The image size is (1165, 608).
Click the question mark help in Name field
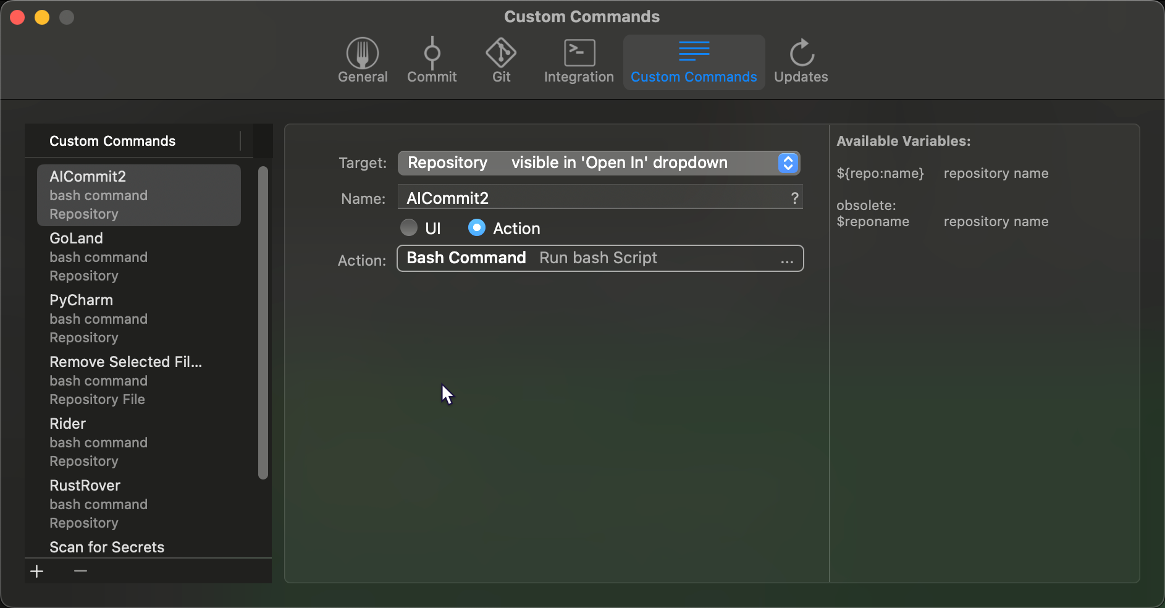tap(794, 198)
